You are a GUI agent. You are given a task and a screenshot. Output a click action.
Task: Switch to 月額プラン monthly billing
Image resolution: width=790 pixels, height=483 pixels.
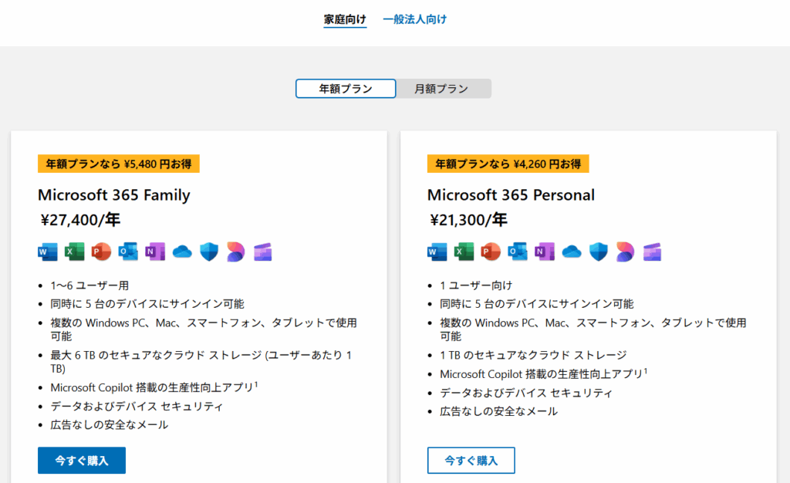click(441, 89)
